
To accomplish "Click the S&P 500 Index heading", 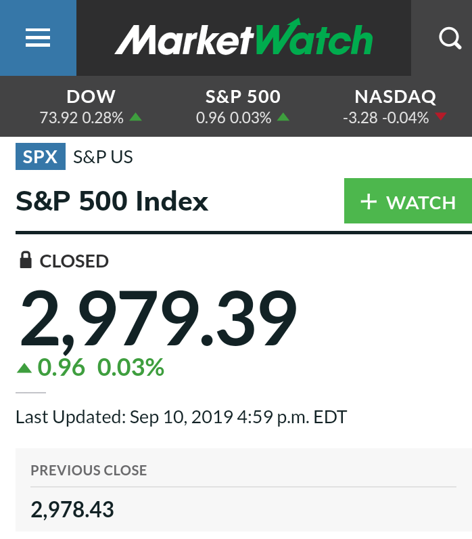I will (112, 201).
